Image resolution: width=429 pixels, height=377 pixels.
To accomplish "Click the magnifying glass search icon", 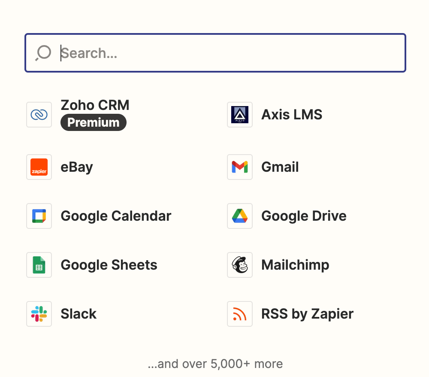I will [43, 53].
